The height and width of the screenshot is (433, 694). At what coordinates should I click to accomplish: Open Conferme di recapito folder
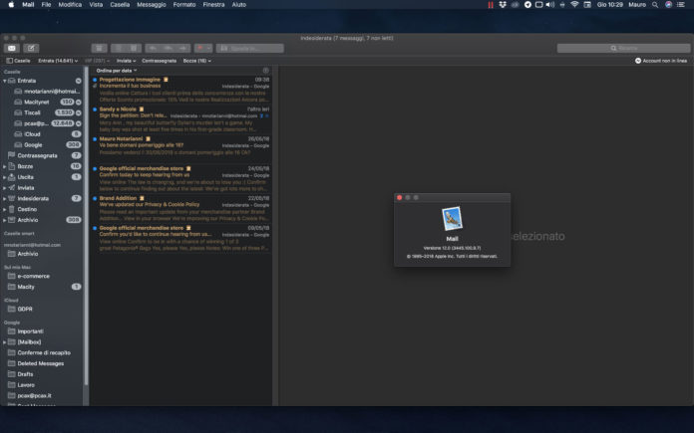tap(42, 353)
